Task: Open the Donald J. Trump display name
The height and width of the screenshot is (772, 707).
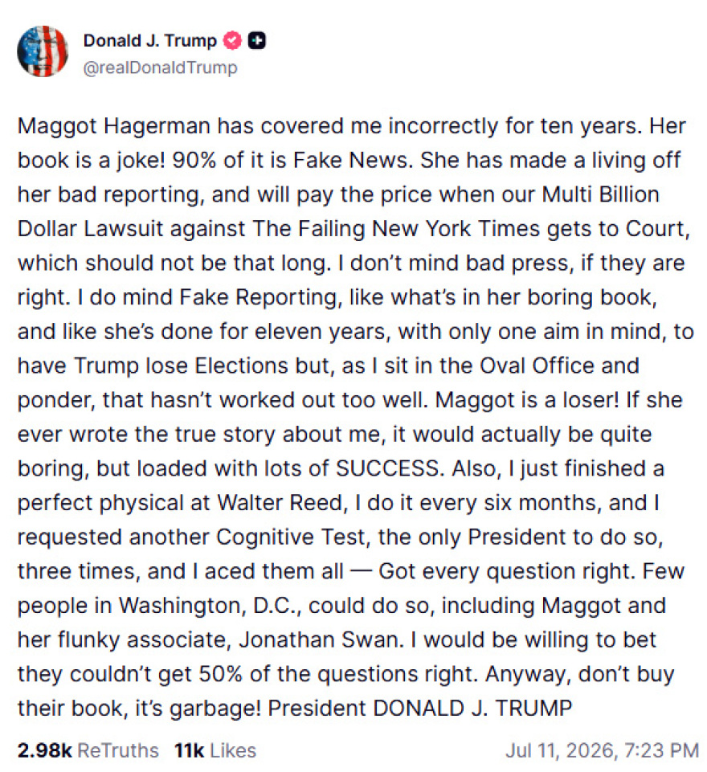Action: point(150,40)
